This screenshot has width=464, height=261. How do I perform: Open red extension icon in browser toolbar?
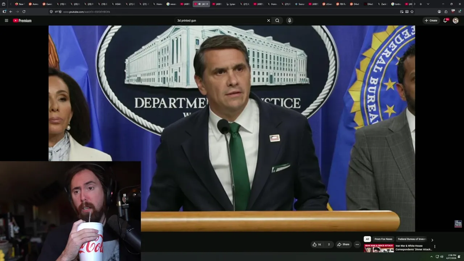(x=453, y=12)
